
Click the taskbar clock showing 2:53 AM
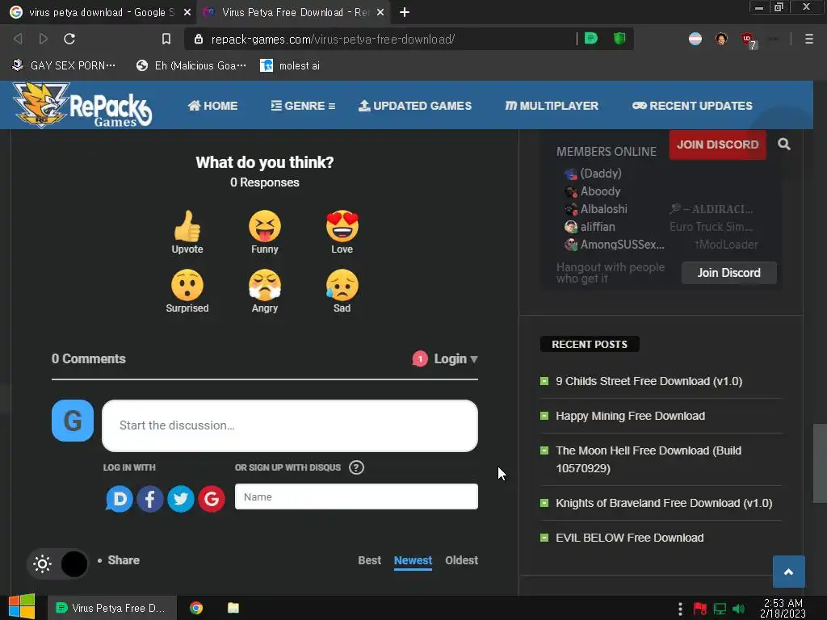783,609
